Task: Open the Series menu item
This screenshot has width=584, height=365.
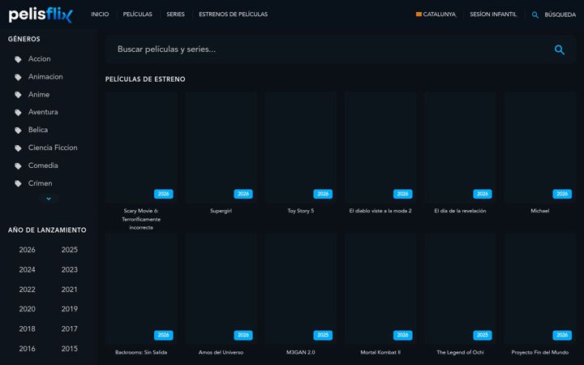Action: [175, 14]
